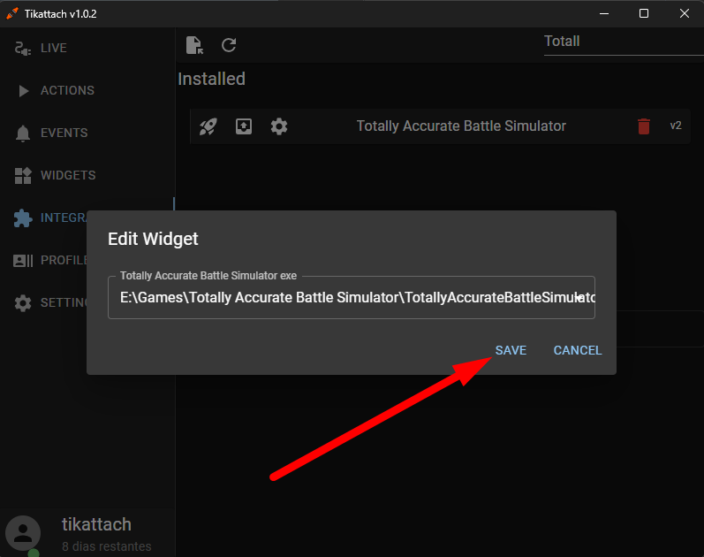Click the Totally Accurate Battle Simulator integration name
The width and height of the screenshot is (704, 557).
click(x=461, y=126)
